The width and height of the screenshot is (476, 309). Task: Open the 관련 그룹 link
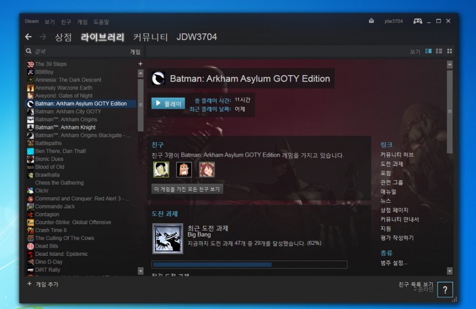pos(392,183)
